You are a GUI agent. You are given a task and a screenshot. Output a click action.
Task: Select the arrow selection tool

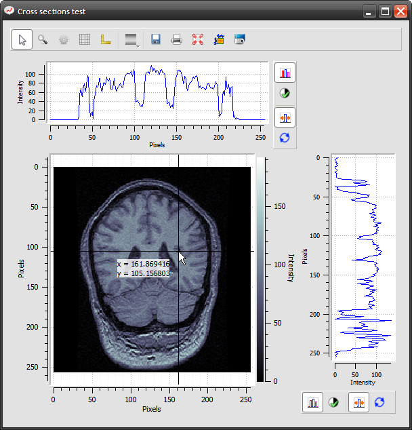[x=22, y=39]
